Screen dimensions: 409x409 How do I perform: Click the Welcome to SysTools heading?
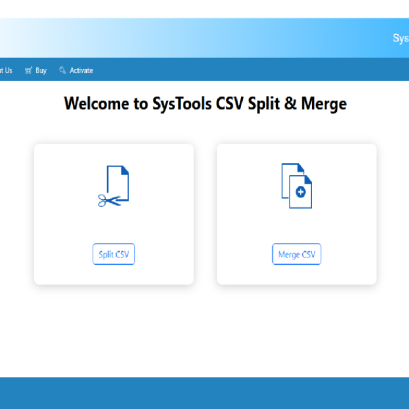pyautogui.click(x=205, y=104)
